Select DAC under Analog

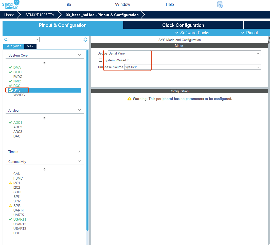pos(17,136)
